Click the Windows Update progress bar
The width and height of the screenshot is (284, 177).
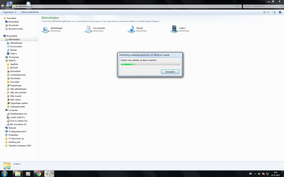click(150, 64)
